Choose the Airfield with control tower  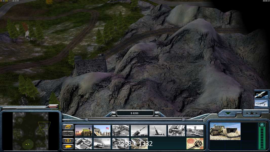point(195,131)
